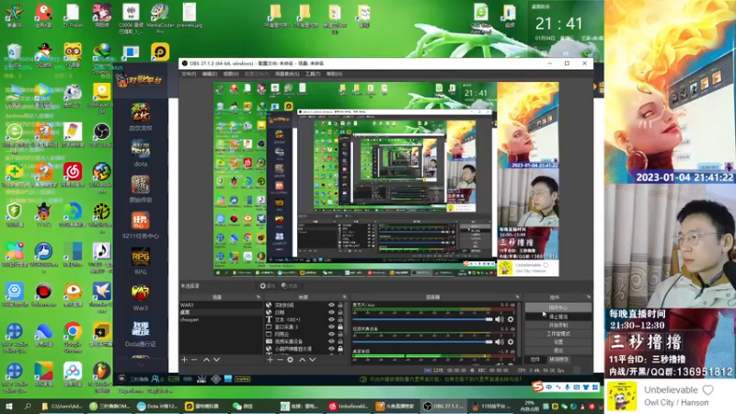
Task: Open RPG in the platform sidebar
Action: [x=141, y=262]
